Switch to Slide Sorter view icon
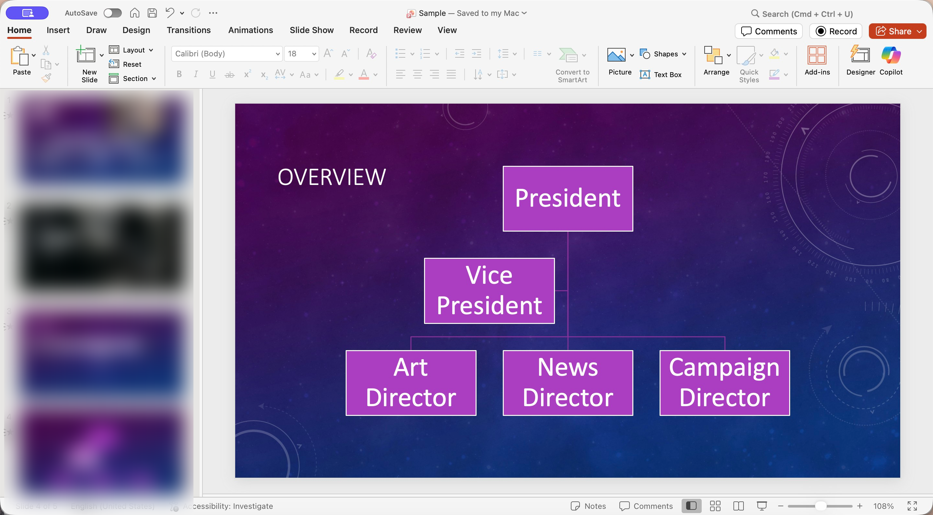The height and width of the screenshot is (515, 933). (x=715, y=506)
